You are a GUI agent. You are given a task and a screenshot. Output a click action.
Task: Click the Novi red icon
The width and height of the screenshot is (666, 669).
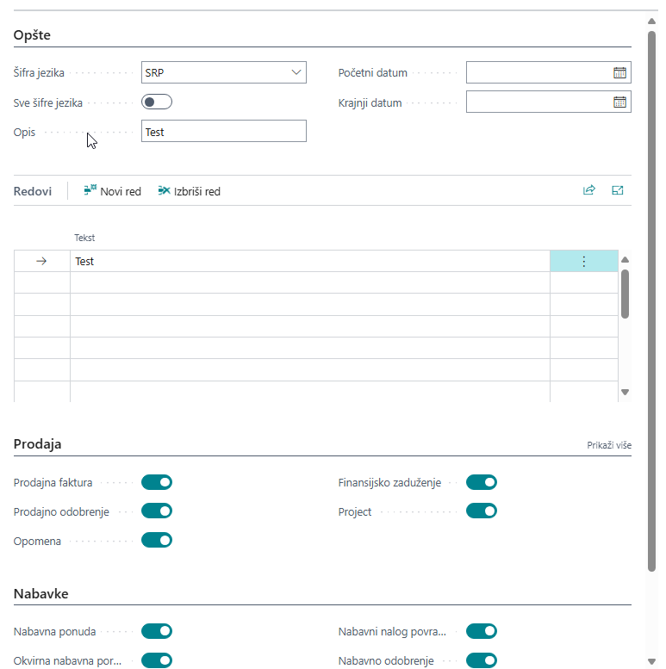(90, 191)
